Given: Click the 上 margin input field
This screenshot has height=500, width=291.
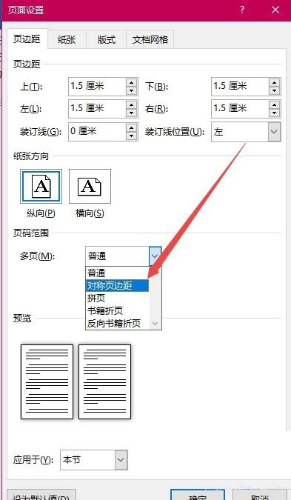Looking at the screenshot, I should click(97, 87).
